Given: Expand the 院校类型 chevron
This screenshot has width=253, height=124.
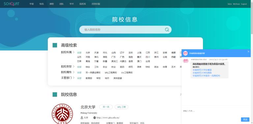Looking at the screenshot, I should pyautogui.click(x=73, y=67).
